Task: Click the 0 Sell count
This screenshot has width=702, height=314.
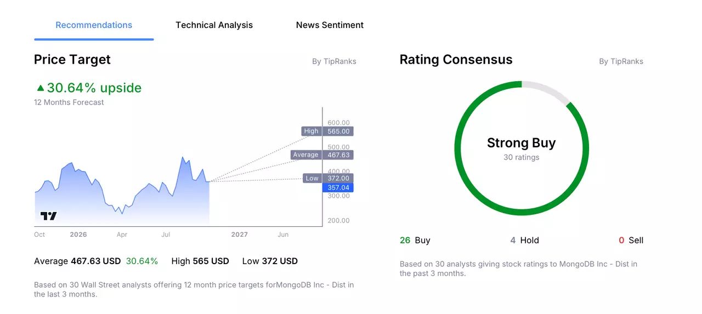Action: pyautogui.click(x=631, y=240)
